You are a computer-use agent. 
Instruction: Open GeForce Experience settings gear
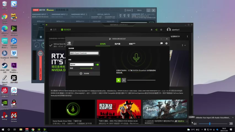click(161, 30)
